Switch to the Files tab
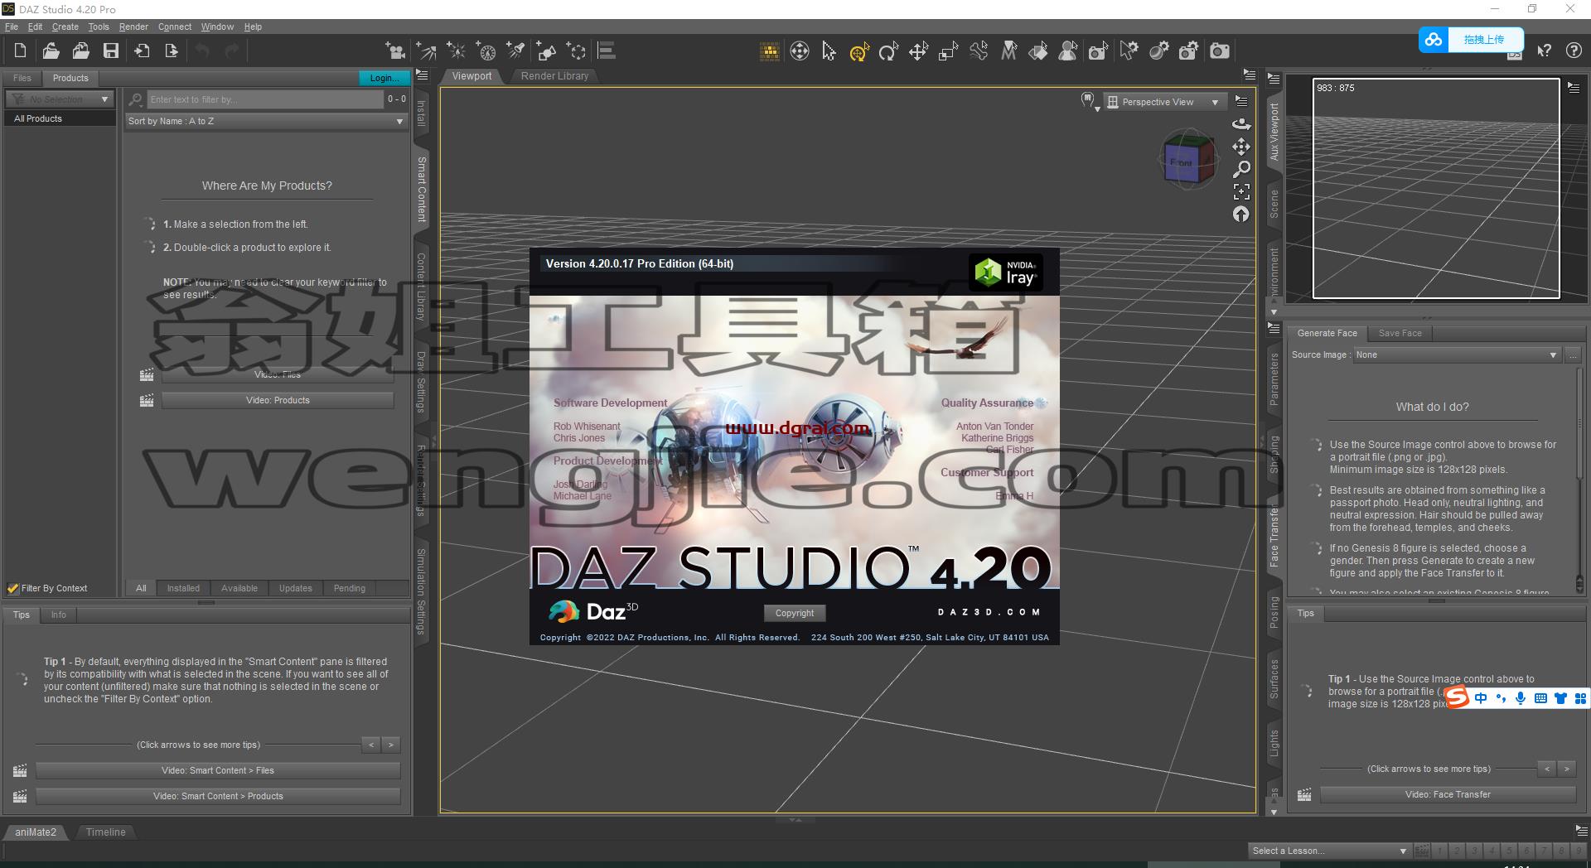 coord(22,78)
